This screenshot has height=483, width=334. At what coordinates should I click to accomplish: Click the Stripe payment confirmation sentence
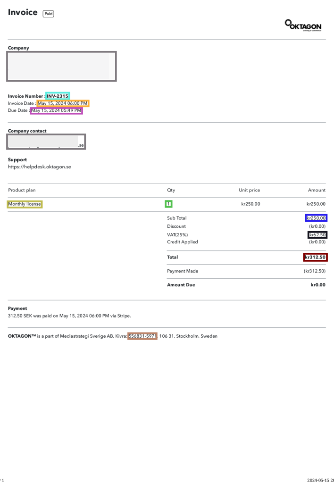click(69, 316)
